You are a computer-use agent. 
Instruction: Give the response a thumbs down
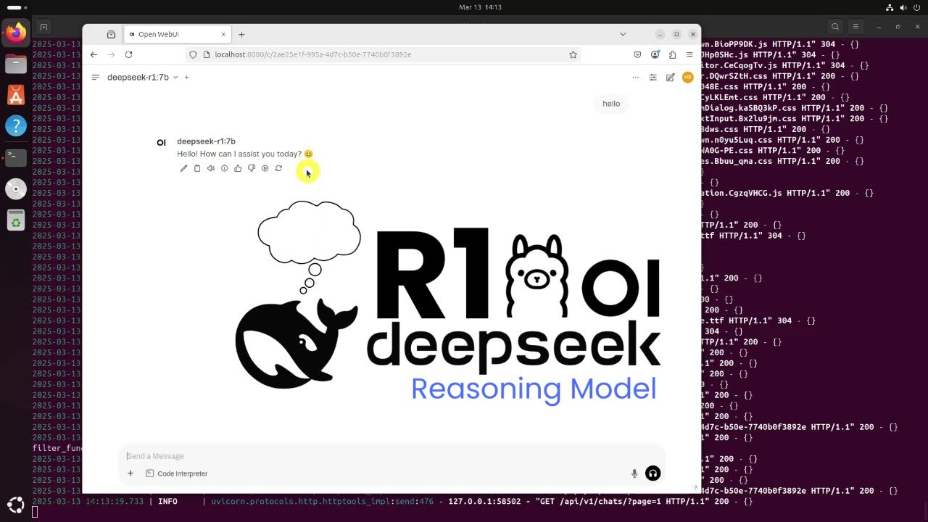point(252,168)
